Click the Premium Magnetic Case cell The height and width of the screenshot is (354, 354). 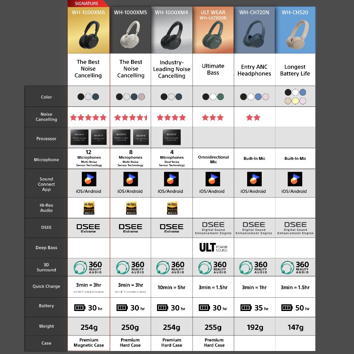88,343
